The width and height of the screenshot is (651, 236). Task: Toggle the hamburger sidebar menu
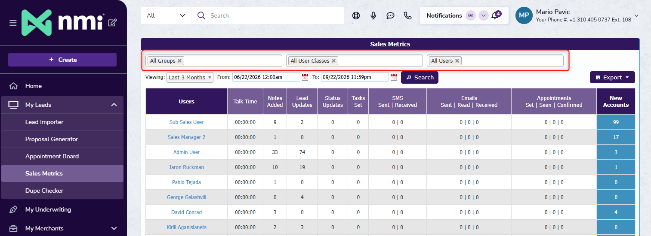click(13, 23)
